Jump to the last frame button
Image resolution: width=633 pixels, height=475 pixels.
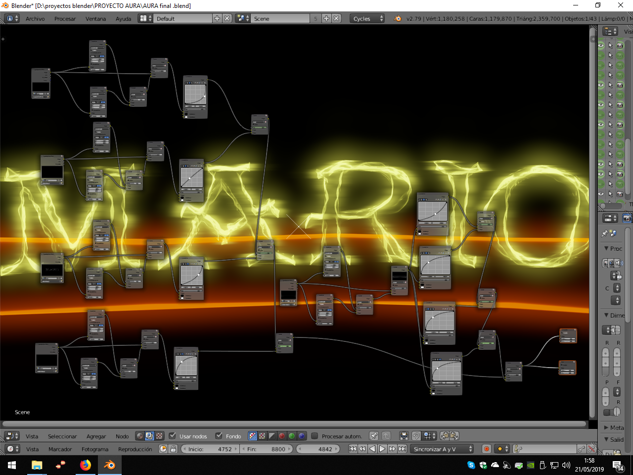(402, 449)
